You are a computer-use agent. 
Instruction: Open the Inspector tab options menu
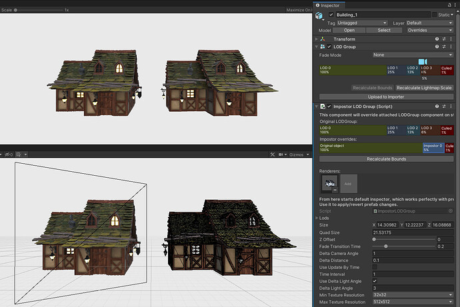point(455,5)
